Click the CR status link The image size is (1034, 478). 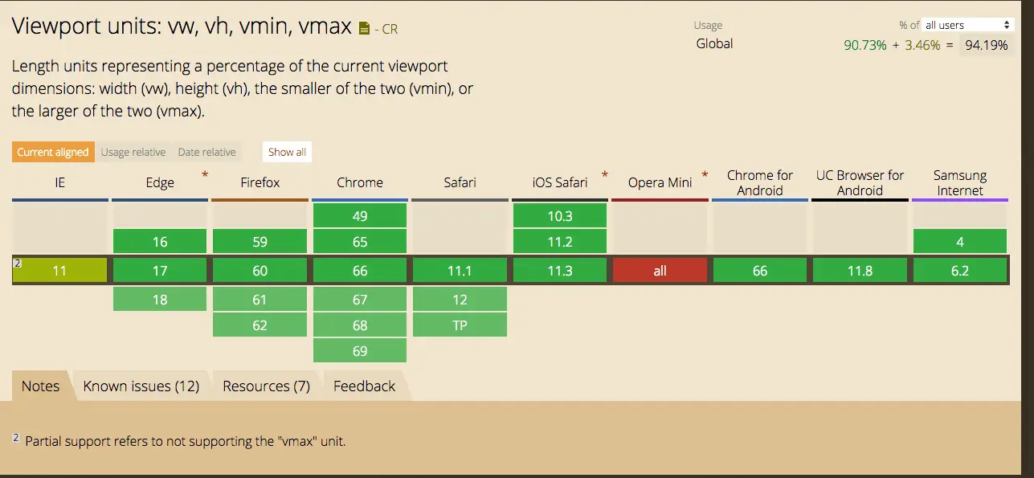390,29
